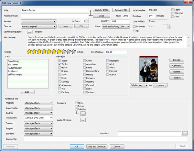This screenshot has height=151, width=194.
Task: Click the Add and Continue button
Action: coord(96,146)
